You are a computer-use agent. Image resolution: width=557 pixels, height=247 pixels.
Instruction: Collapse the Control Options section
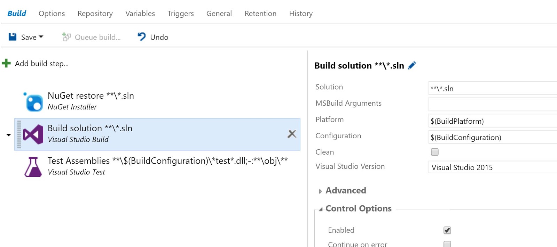click(x=321, y=209)
